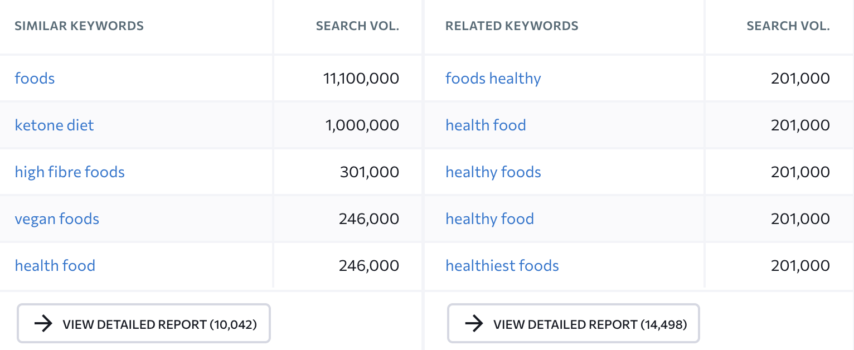Click Search Vol. header beside Related Keywords
The width and height of the screenshot is (854, 350).
click(x=788, y=26)
